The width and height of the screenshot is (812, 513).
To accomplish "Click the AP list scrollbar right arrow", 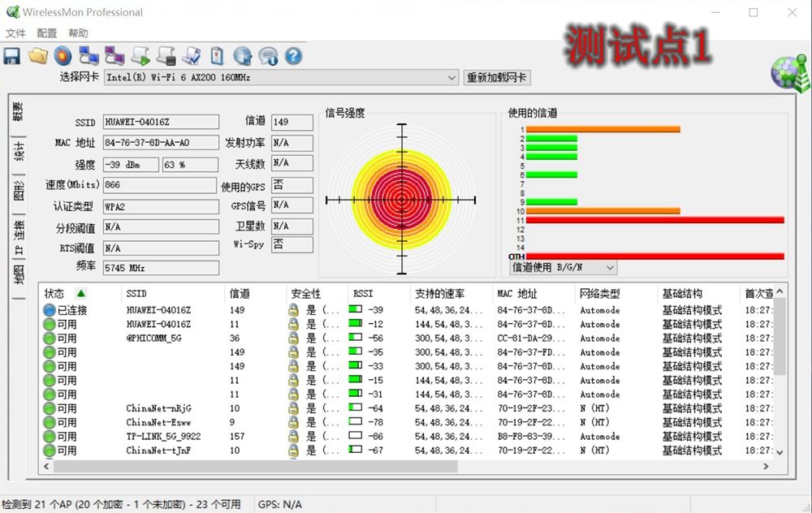I will [766, 466].
